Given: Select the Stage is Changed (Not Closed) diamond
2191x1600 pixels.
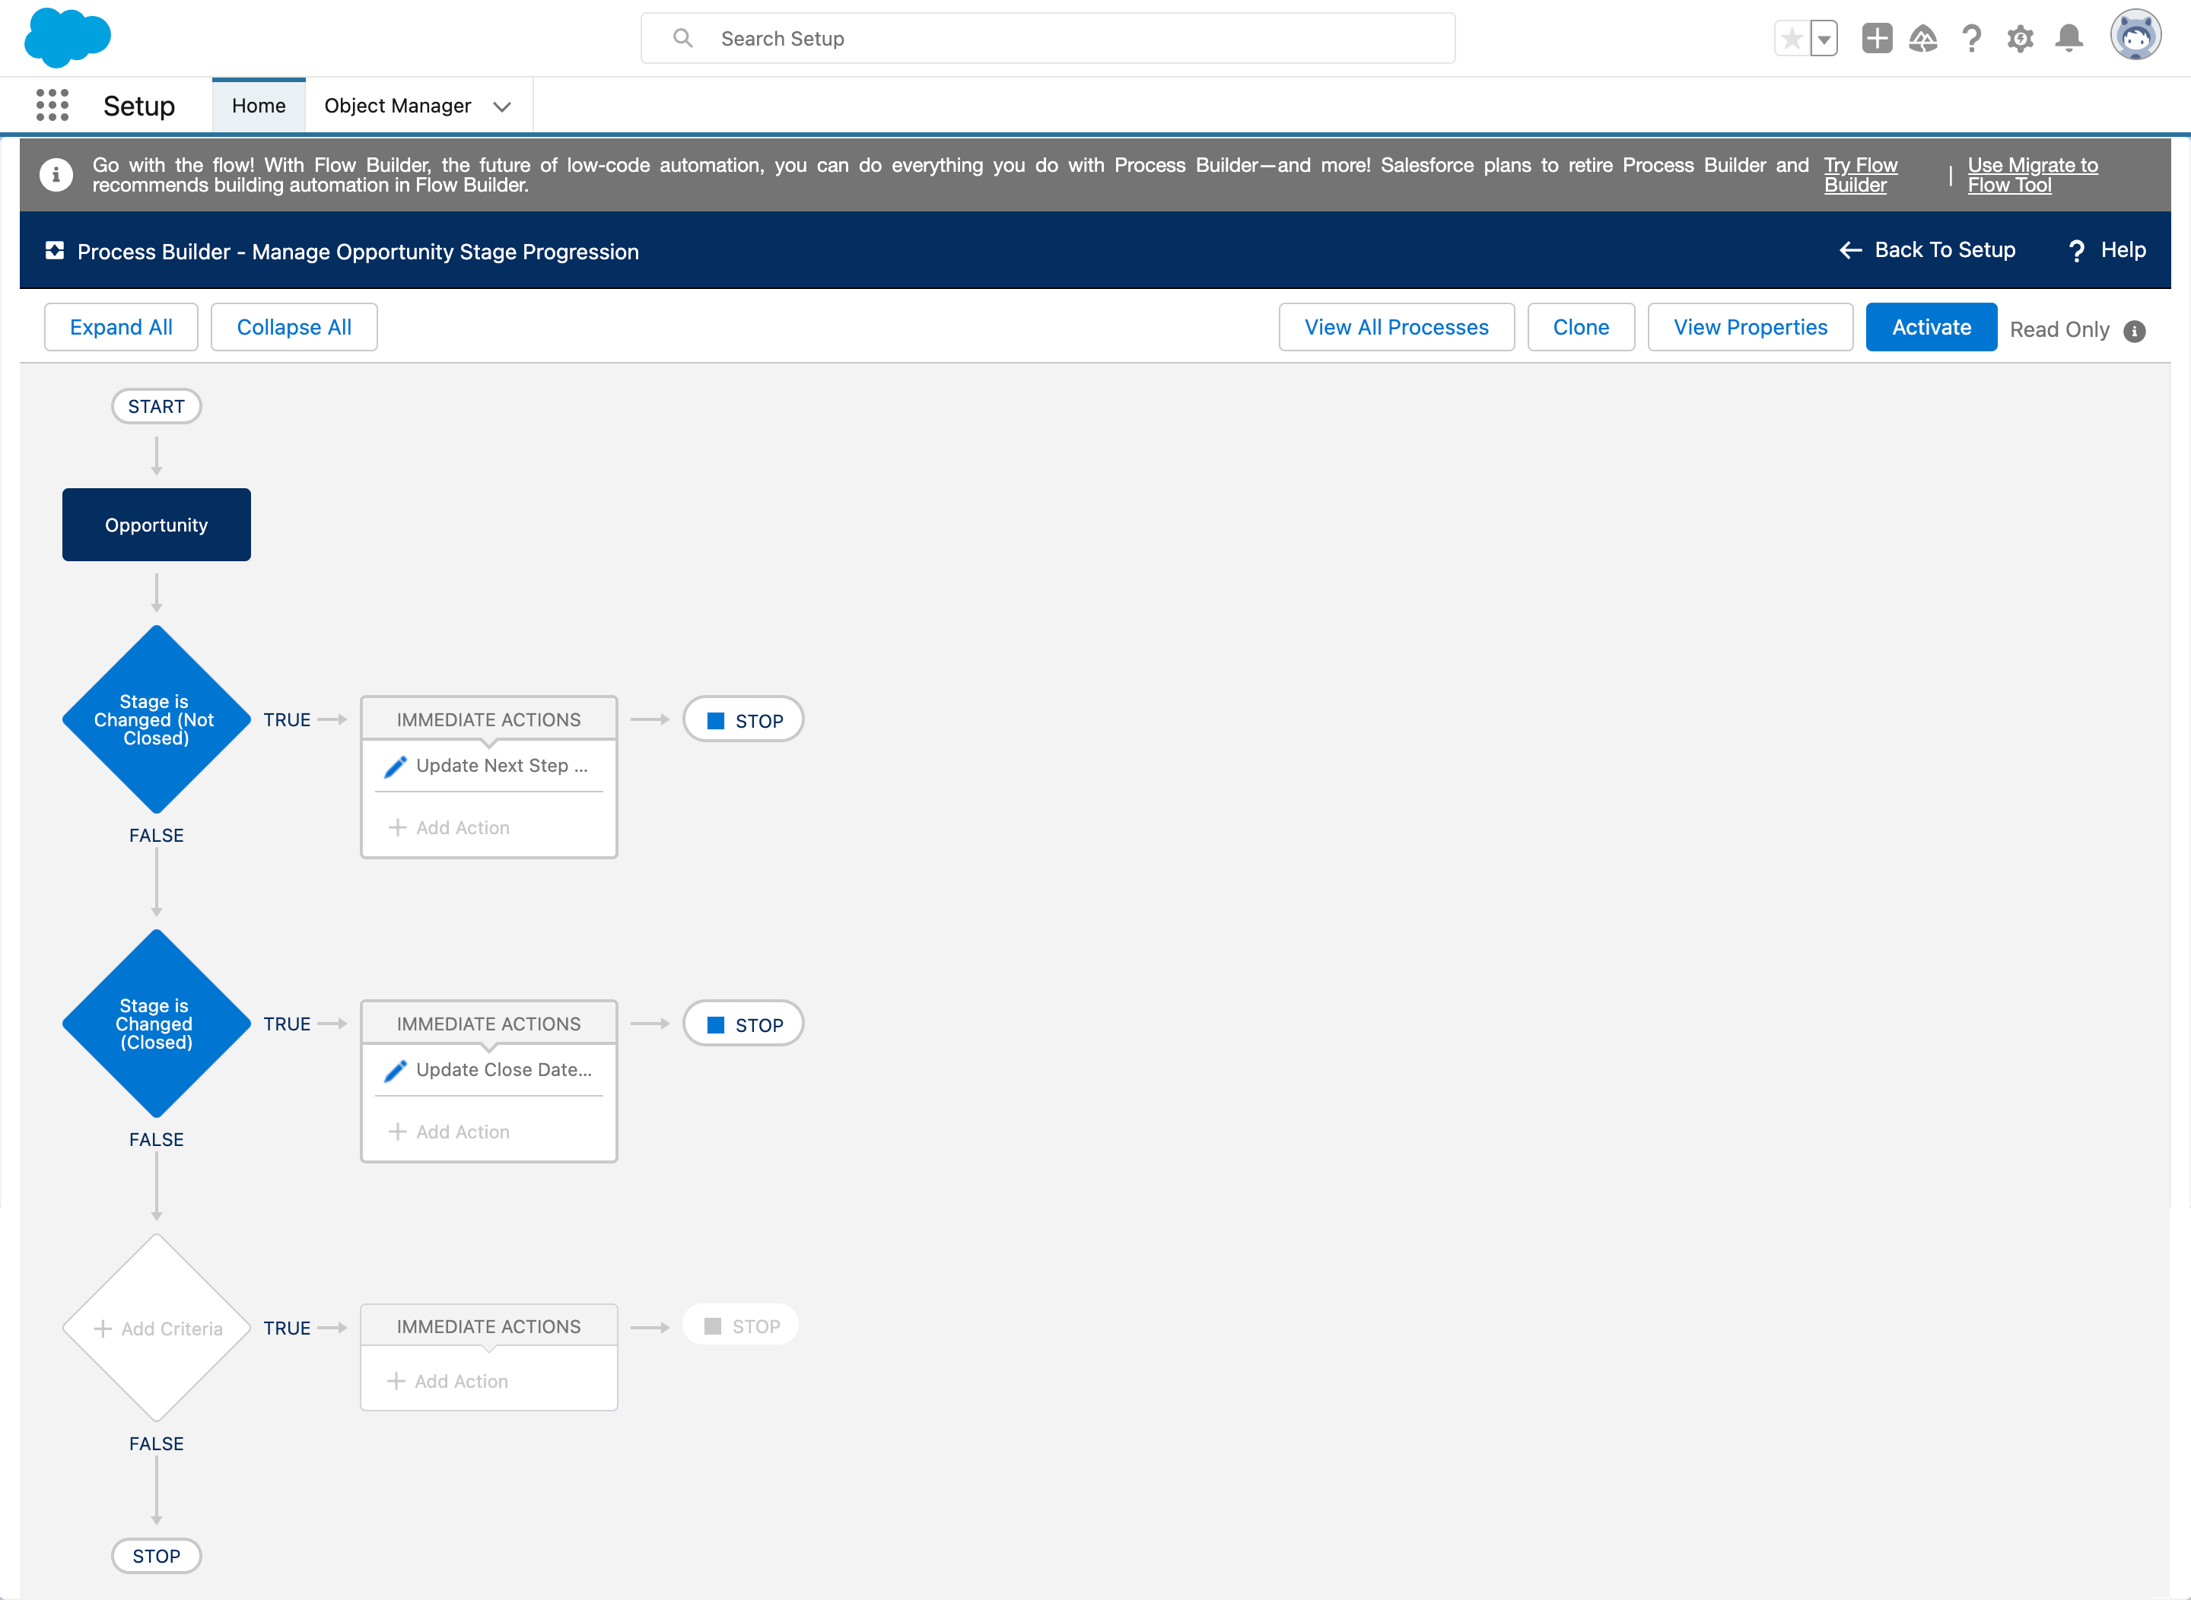Looking at the screenshot, I should [x=156, y=719].
